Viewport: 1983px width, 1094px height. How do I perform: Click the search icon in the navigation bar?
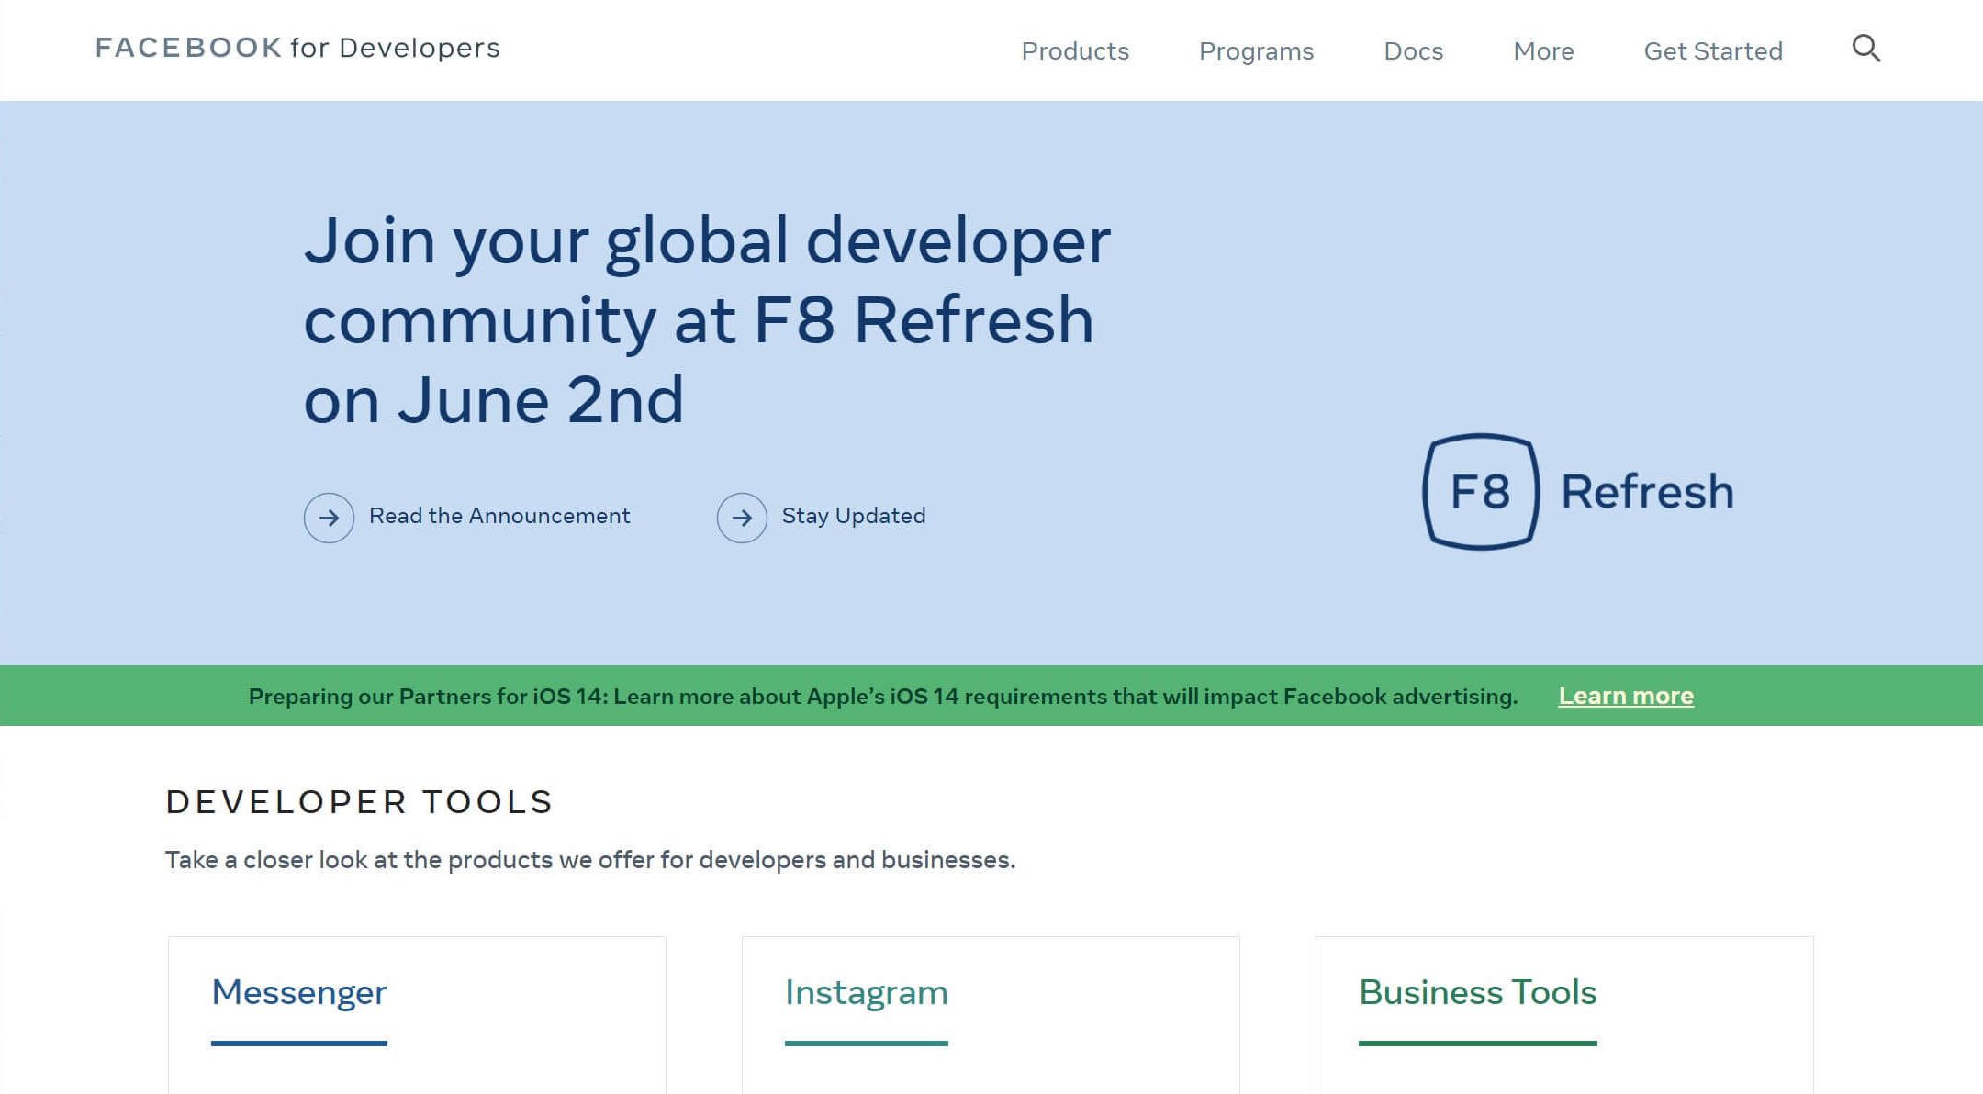pyautogui.click(x=1865, y=50)
